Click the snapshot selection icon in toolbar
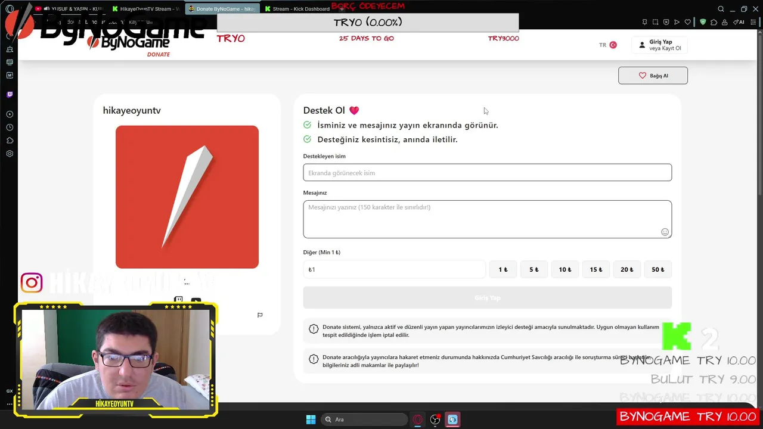 655,22
